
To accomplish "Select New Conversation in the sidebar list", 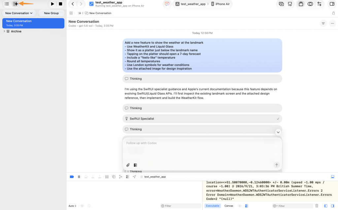I will coord(33,23).
